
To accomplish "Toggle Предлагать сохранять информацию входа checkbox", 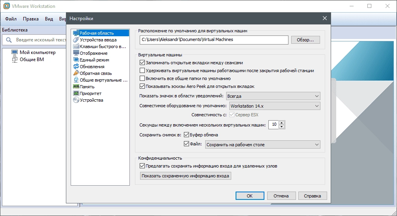I will pos(142,166).
